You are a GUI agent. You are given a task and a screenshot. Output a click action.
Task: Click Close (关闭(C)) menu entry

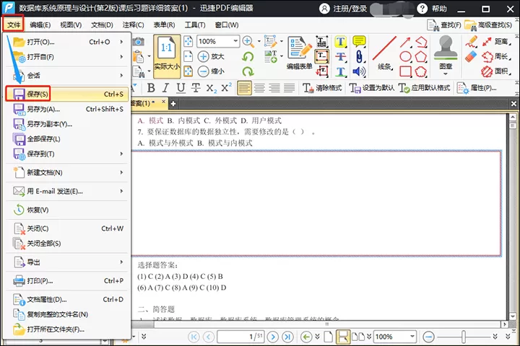click(x=66, y=229)
